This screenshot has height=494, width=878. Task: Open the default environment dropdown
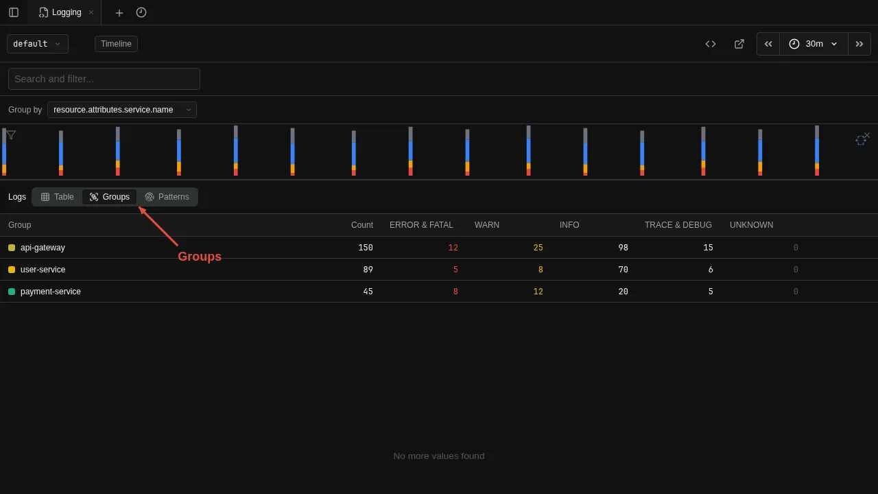(38, 44)
